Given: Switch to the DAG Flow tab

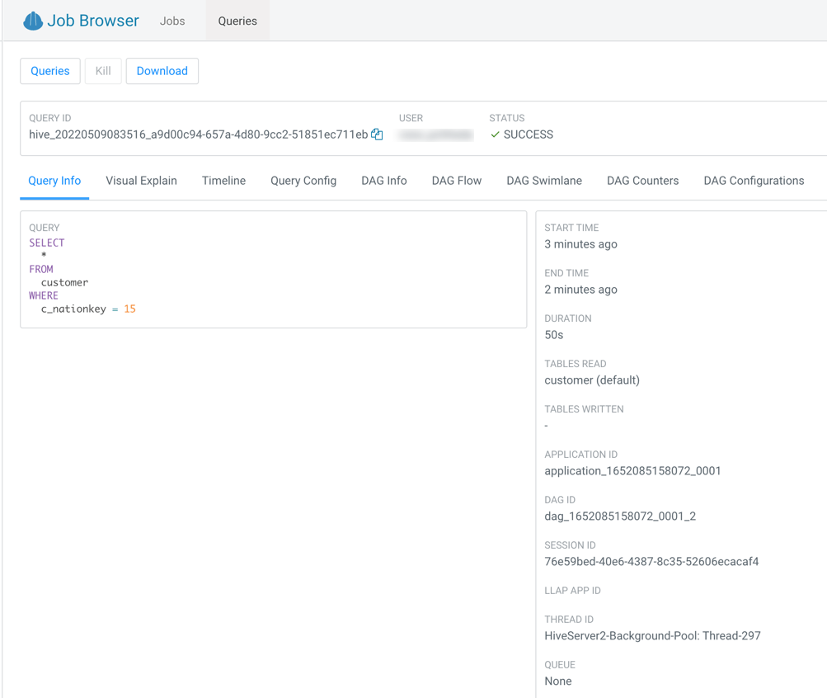Looking at the screenshot, I should pos(455,180).
